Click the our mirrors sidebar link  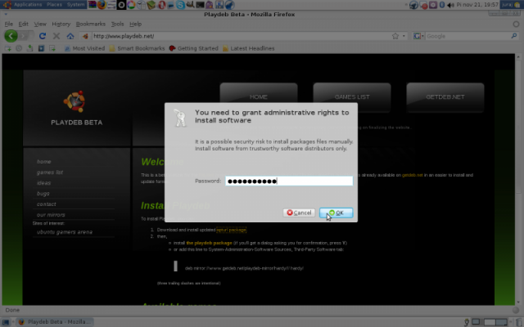51,215
